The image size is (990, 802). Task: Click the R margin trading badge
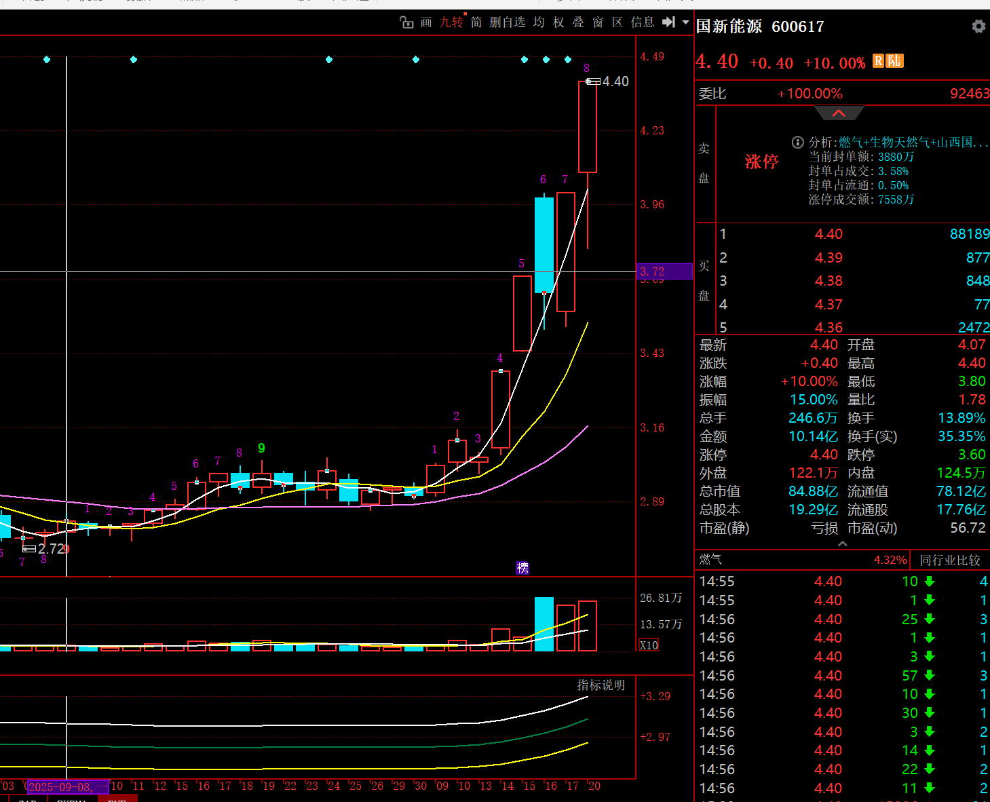(878, 61)
